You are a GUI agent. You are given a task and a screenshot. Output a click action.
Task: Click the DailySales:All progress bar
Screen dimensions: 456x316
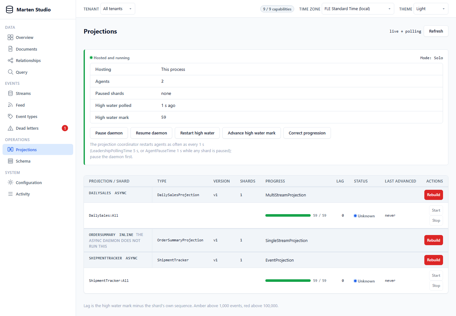coord(288,215)
